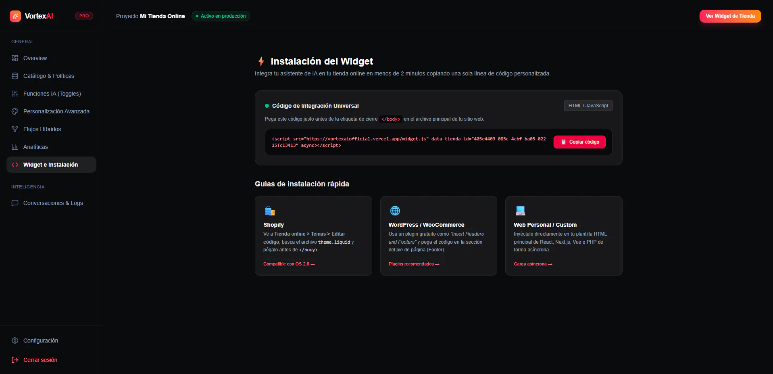The height and width of the screenshot is (374, 773).
Task: Follow the Carga asíncrona link
Action: coord(533,264)
